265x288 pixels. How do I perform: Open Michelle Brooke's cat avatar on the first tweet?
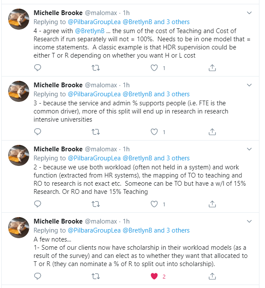(x=19, y=19)
